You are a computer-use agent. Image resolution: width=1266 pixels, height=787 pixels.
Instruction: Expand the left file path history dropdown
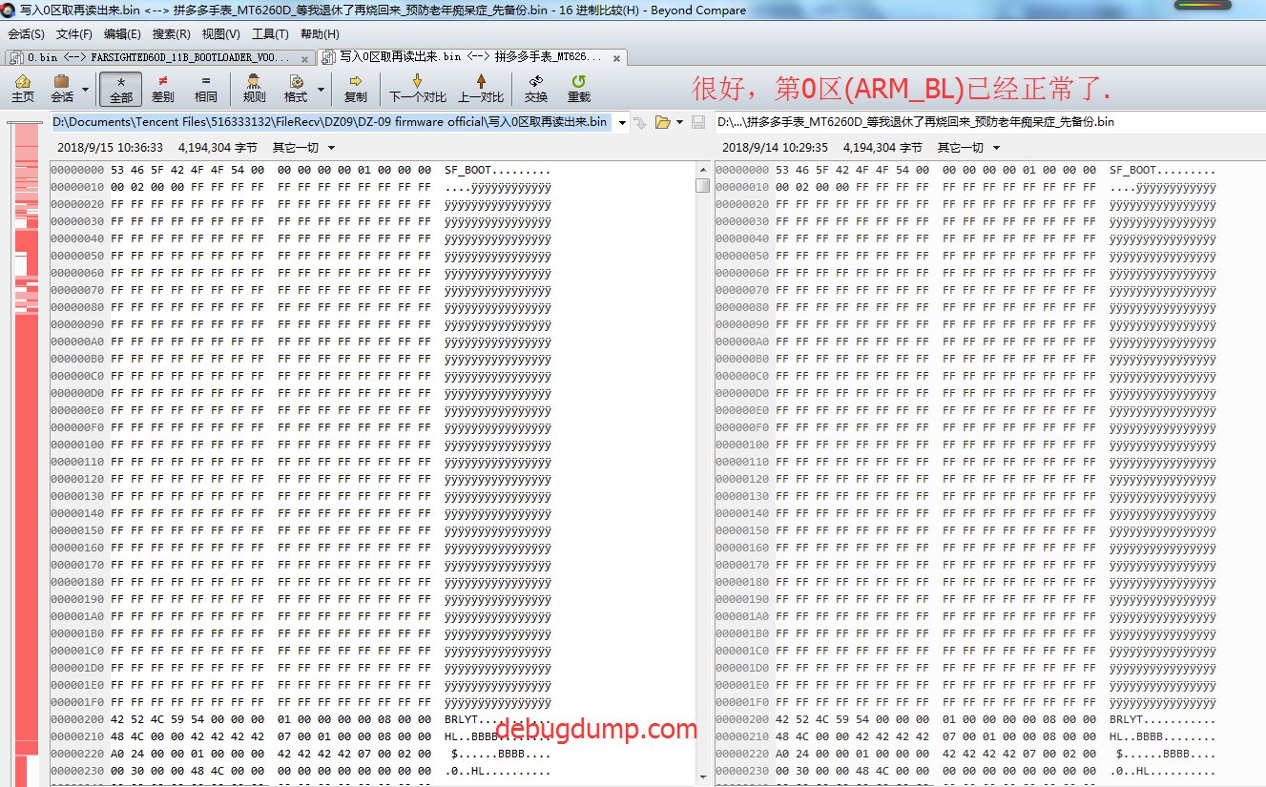point(623,122)
